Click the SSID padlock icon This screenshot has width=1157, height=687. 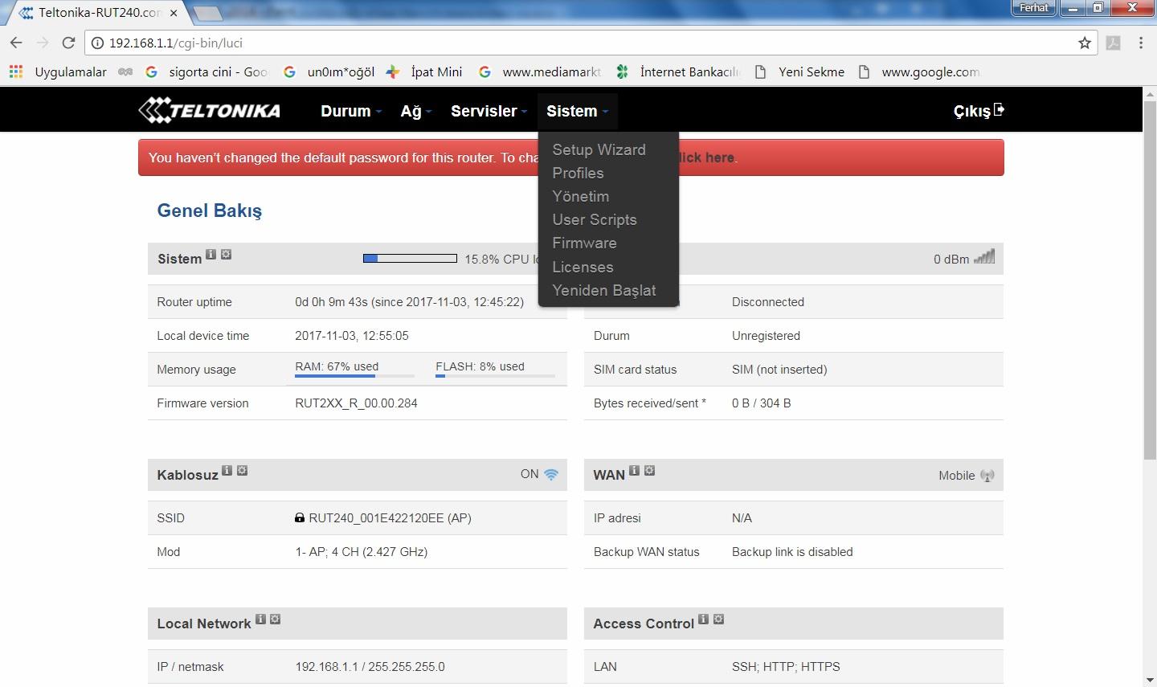click(300, 518)
